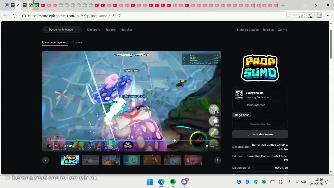334x188 pixels.
Task: Open volume speaker tray icon
Action: point(303,182)
